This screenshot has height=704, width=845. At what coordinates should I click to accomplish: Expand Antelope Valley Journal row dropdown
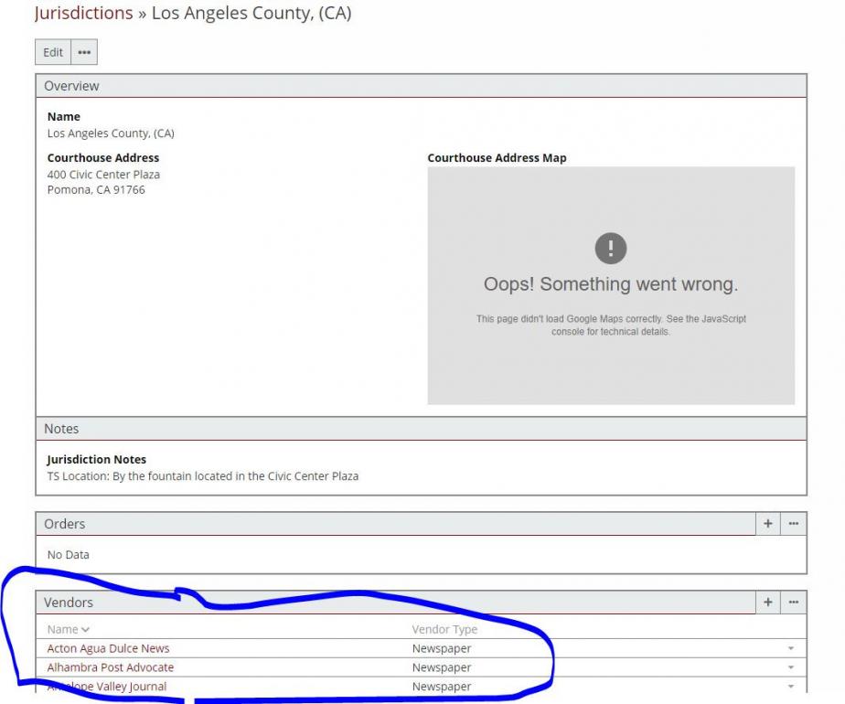[x=790, y=688]
